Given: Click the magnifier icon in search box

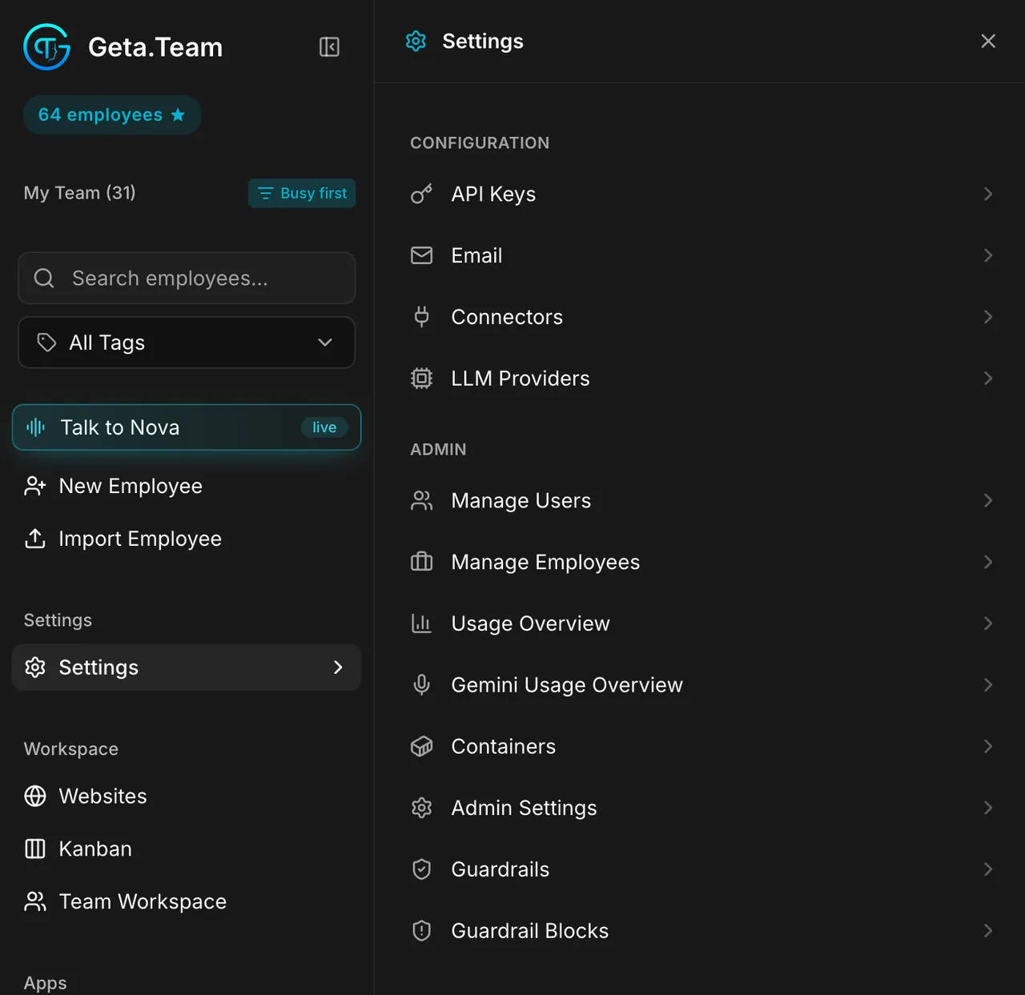Looking at the screenshot, I should pyautogui.click(x=44, y=278).
